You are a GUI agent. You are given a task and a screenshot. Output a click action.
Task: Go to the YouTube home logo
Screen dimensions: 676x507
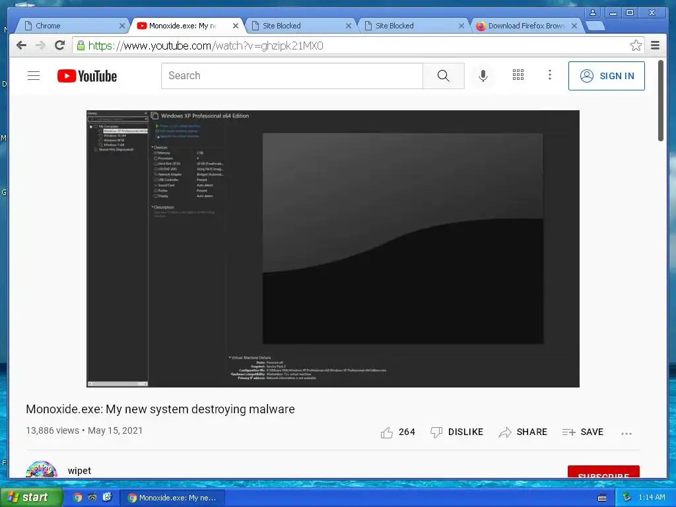(x=87, y=76)
